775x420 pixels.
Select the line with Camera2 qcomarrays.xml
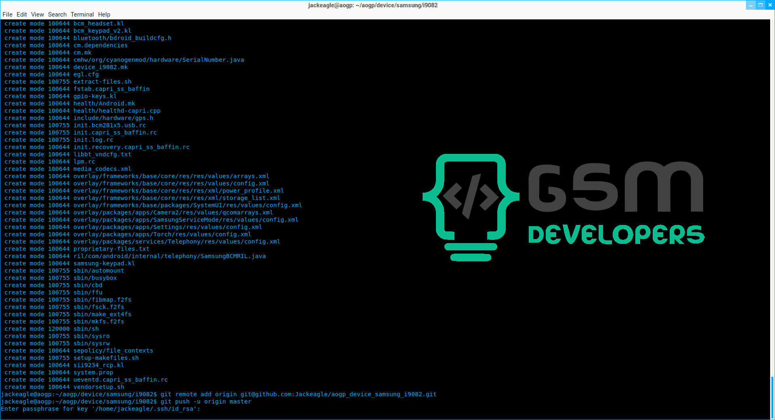pyautogui.click(x=138, y=213)
